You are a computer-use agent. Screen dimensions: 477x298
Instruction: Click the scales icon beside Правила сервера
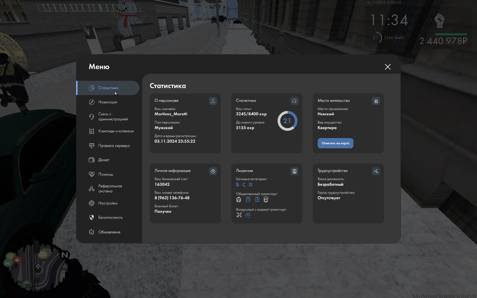tap(92, 146)
